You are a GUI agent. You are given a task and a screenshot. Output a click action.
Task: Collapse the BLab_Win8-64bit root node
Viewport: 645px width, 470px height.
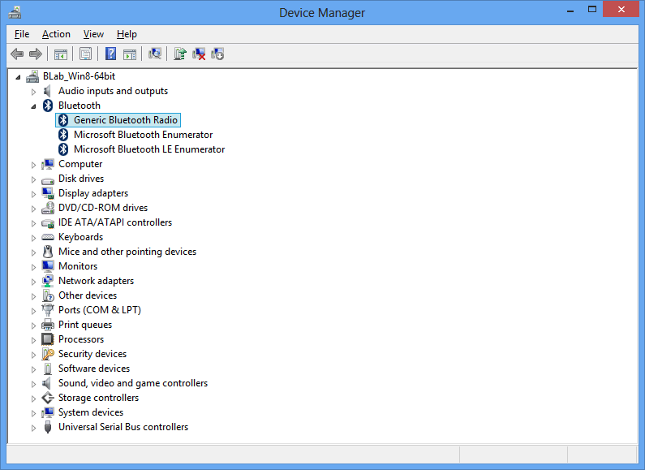point(18,77)
